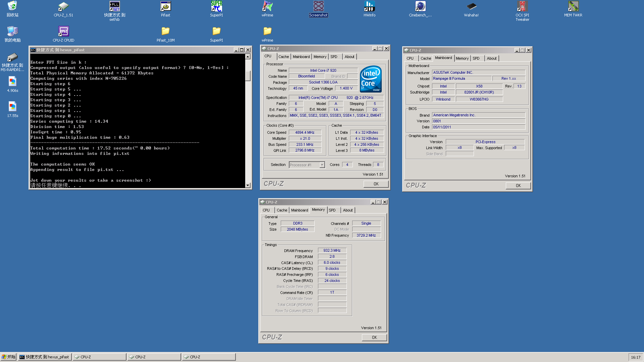Viewport: 644px width, 362px height.
Task: Open Memory tab in Mainboard window
Action: pos(462,58)
